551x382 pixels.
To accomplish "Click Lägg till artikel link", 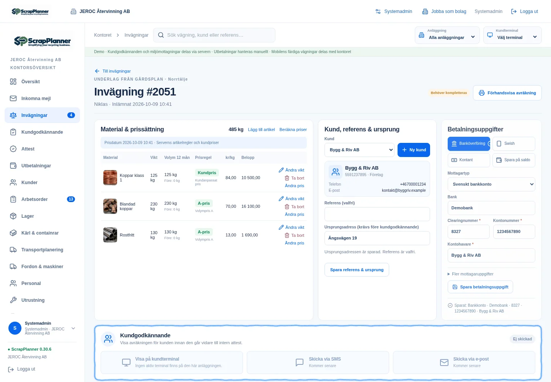I will coord(261,129).
